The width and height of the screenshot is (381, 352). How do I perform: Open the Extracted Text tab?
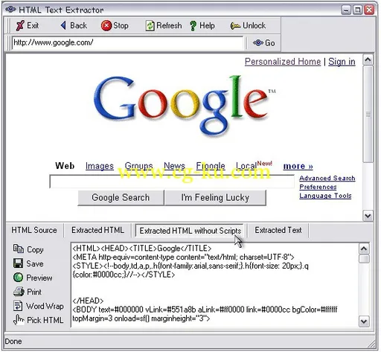pos(278,230)
